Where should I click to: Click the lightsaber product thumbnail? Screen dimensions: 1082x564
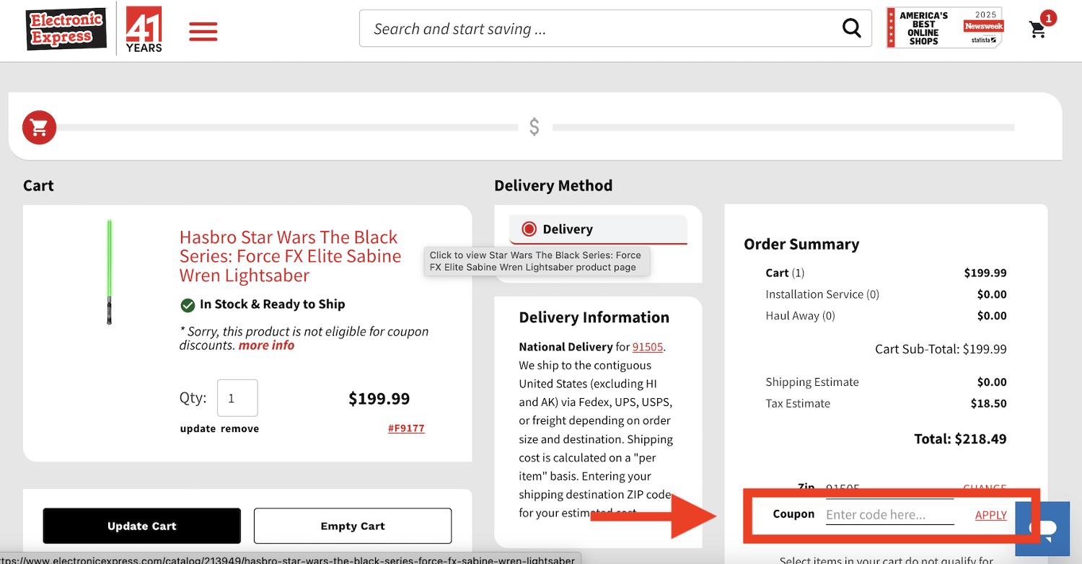coord(110,272)
